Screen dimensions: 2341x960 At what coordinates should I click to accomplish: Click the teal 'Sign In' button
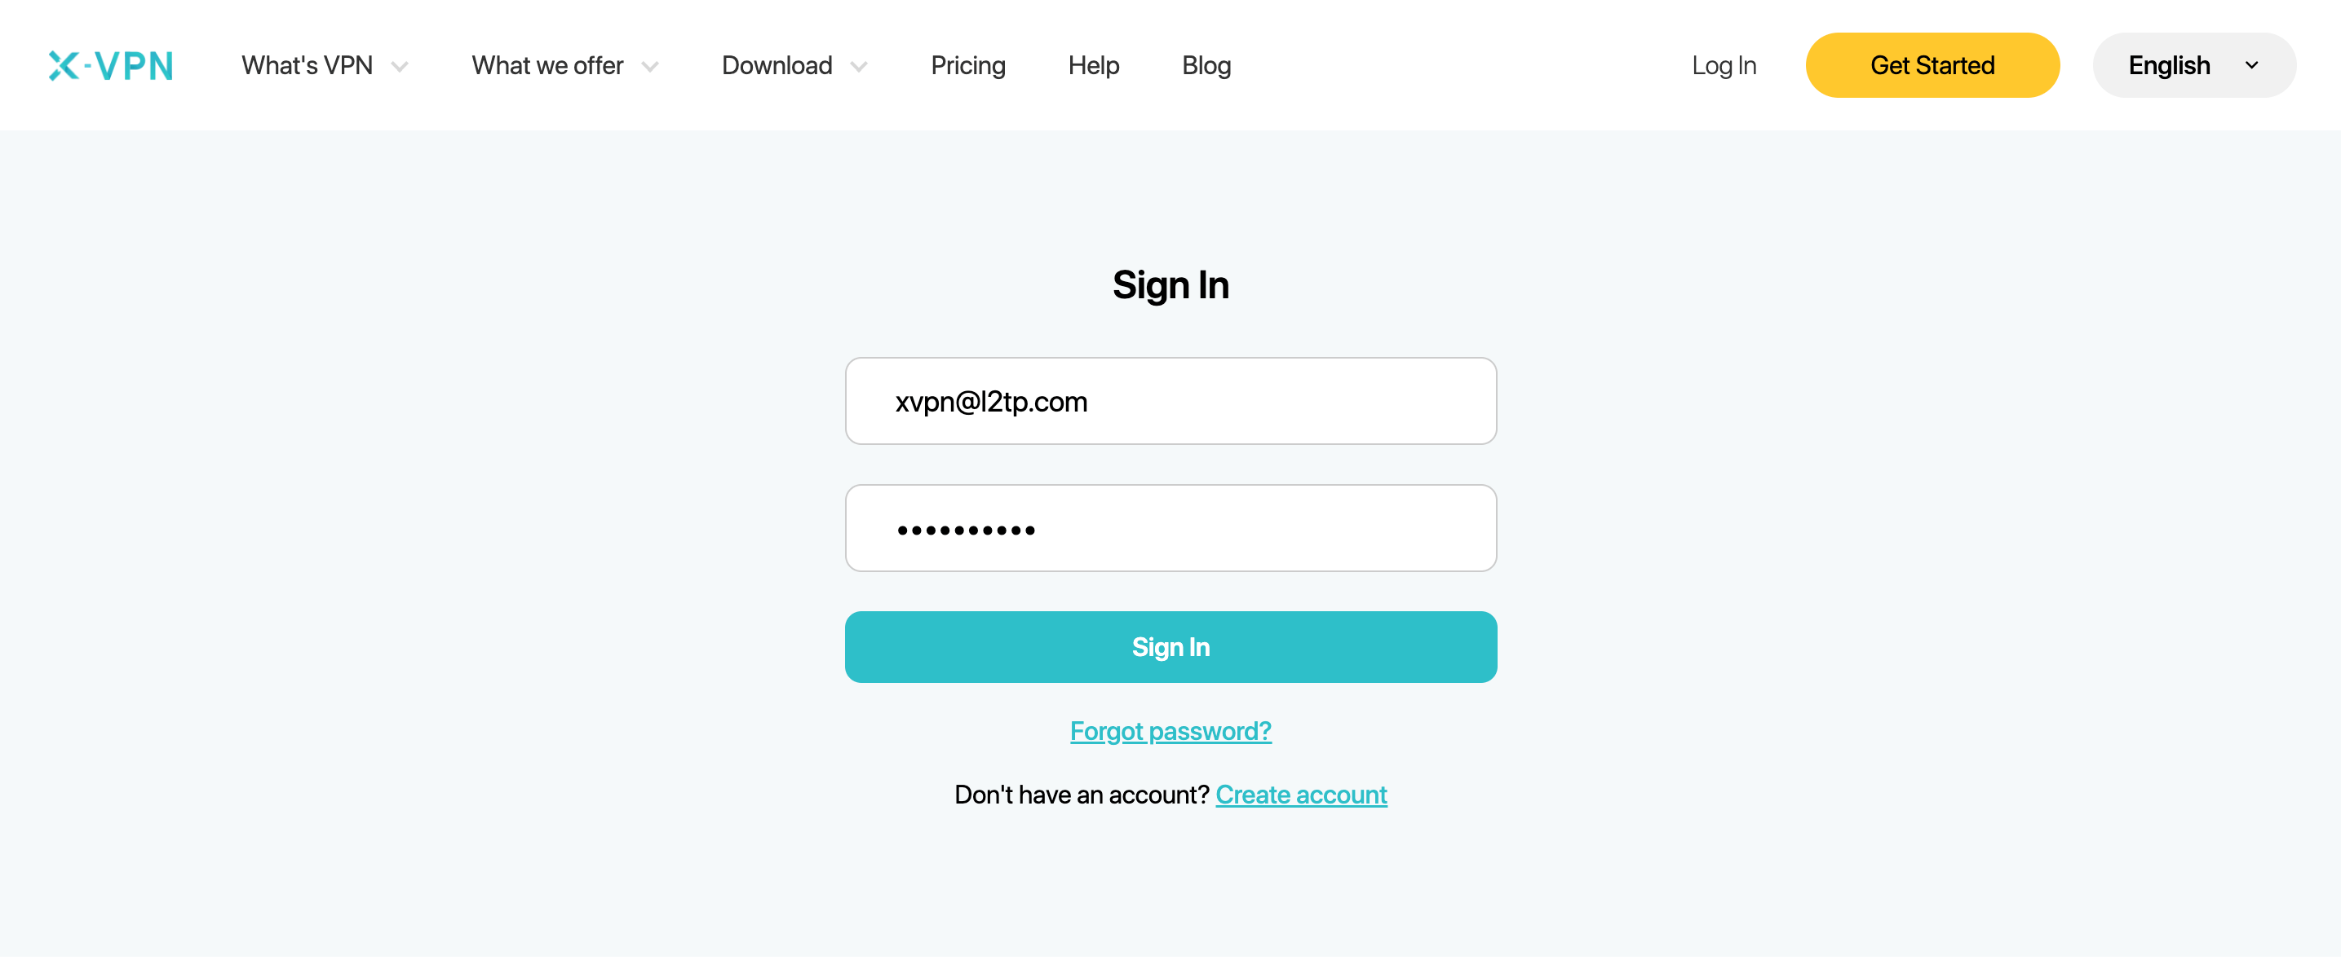[x=1170, y=645]
